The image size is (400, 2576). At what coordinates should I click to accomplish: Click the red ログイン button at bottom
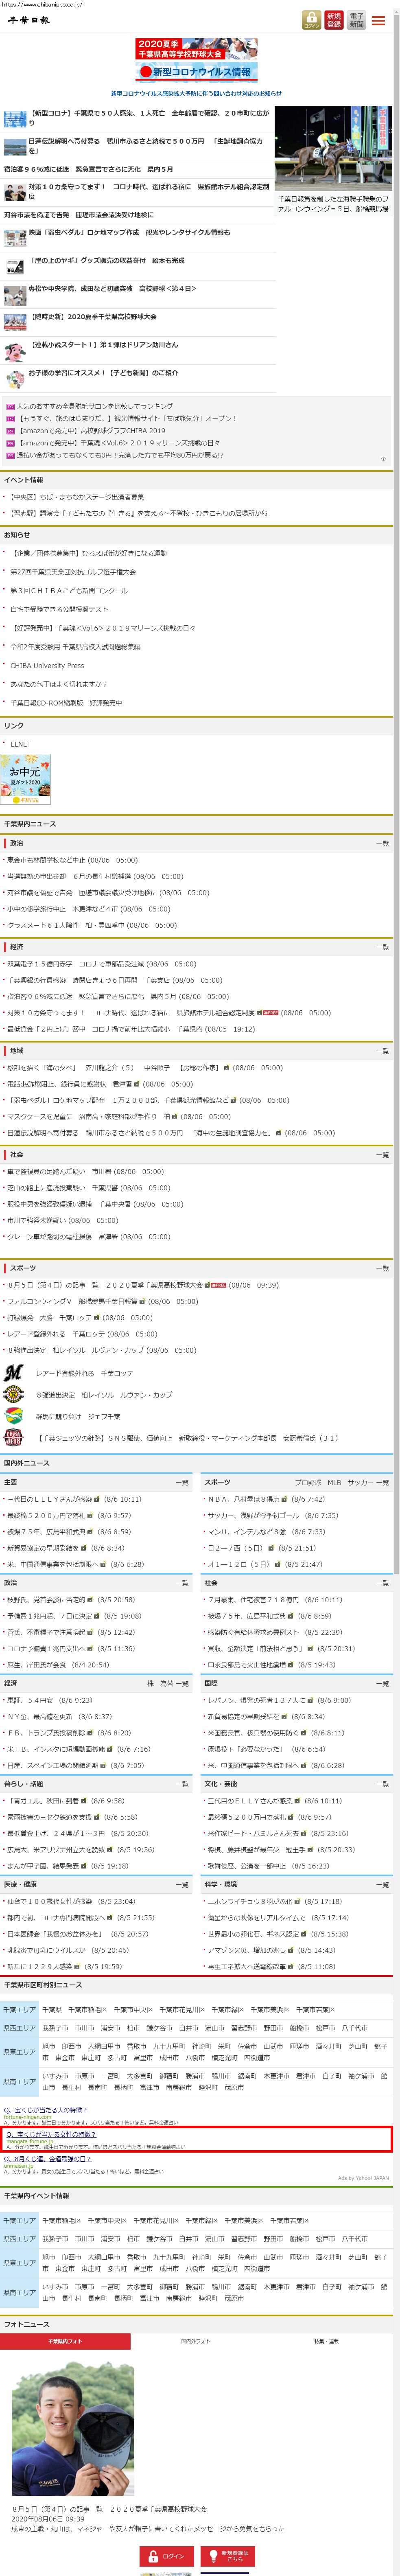tap(167, 2556)
